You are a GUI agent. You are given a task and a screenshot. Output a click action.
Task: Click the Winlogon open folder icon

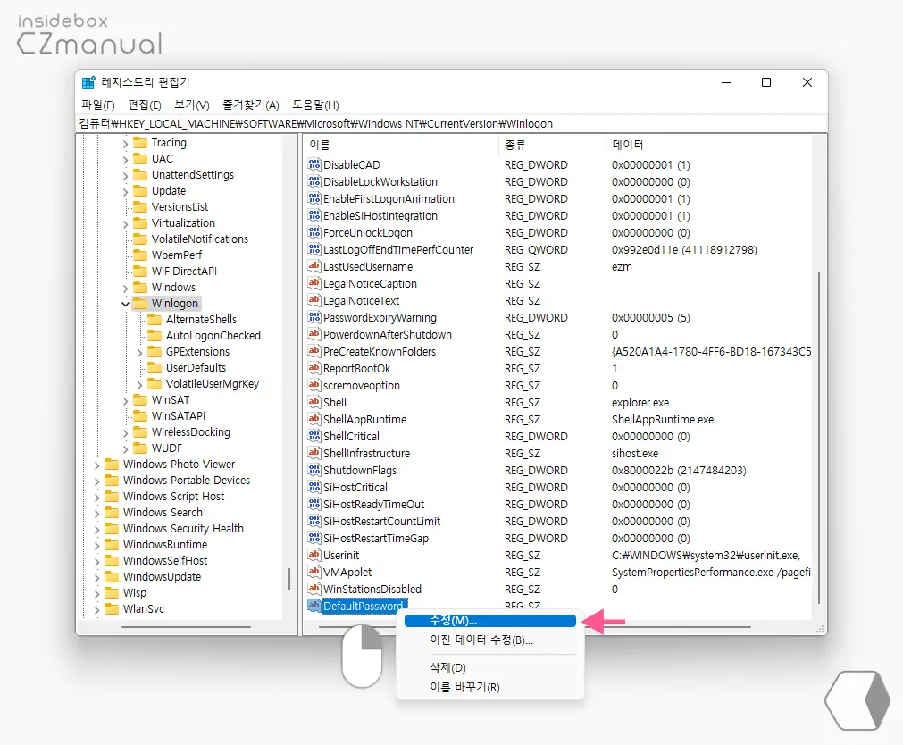pos(140,304)
